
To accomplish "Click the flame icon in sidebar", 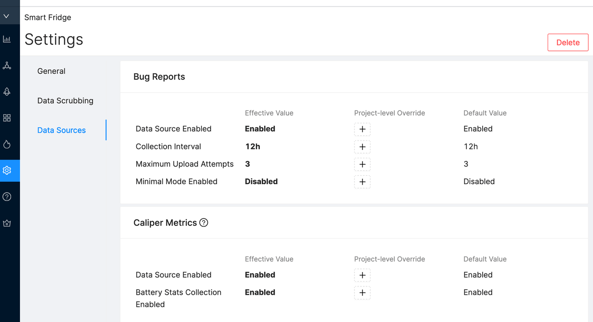I will tap(6, 144).
